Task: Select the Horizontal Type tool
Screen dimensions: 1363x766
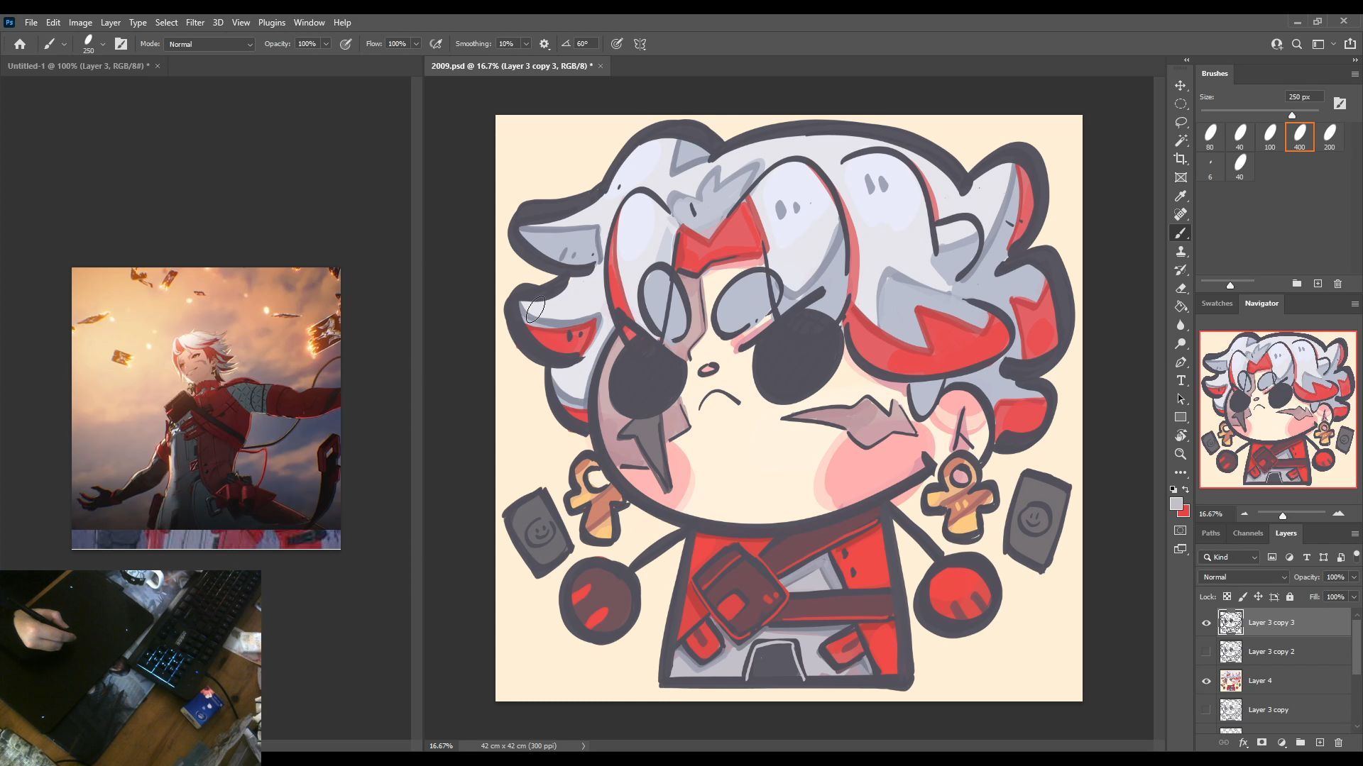Action: pyautogui.click(x=1181, y=380)
